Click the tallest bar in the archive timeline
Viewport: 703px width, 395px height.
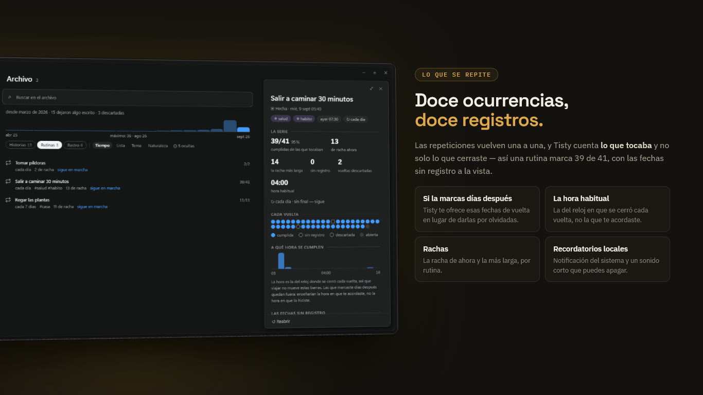pyautogui.click(x=230, y=126)
